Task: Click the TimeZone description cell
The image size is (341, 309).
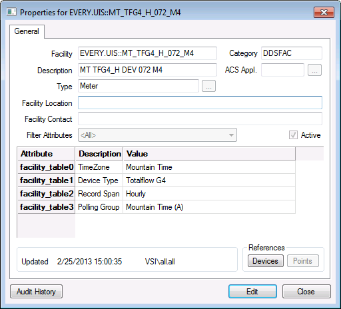Action: click(99, 167)
